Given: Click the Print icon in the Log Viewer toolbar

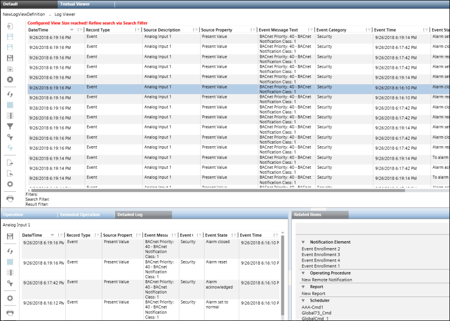Looking at the screenshot, I should click(10, 199).
